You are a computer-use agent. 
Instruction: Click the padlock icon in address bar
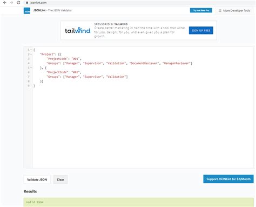tap(27, 3)
